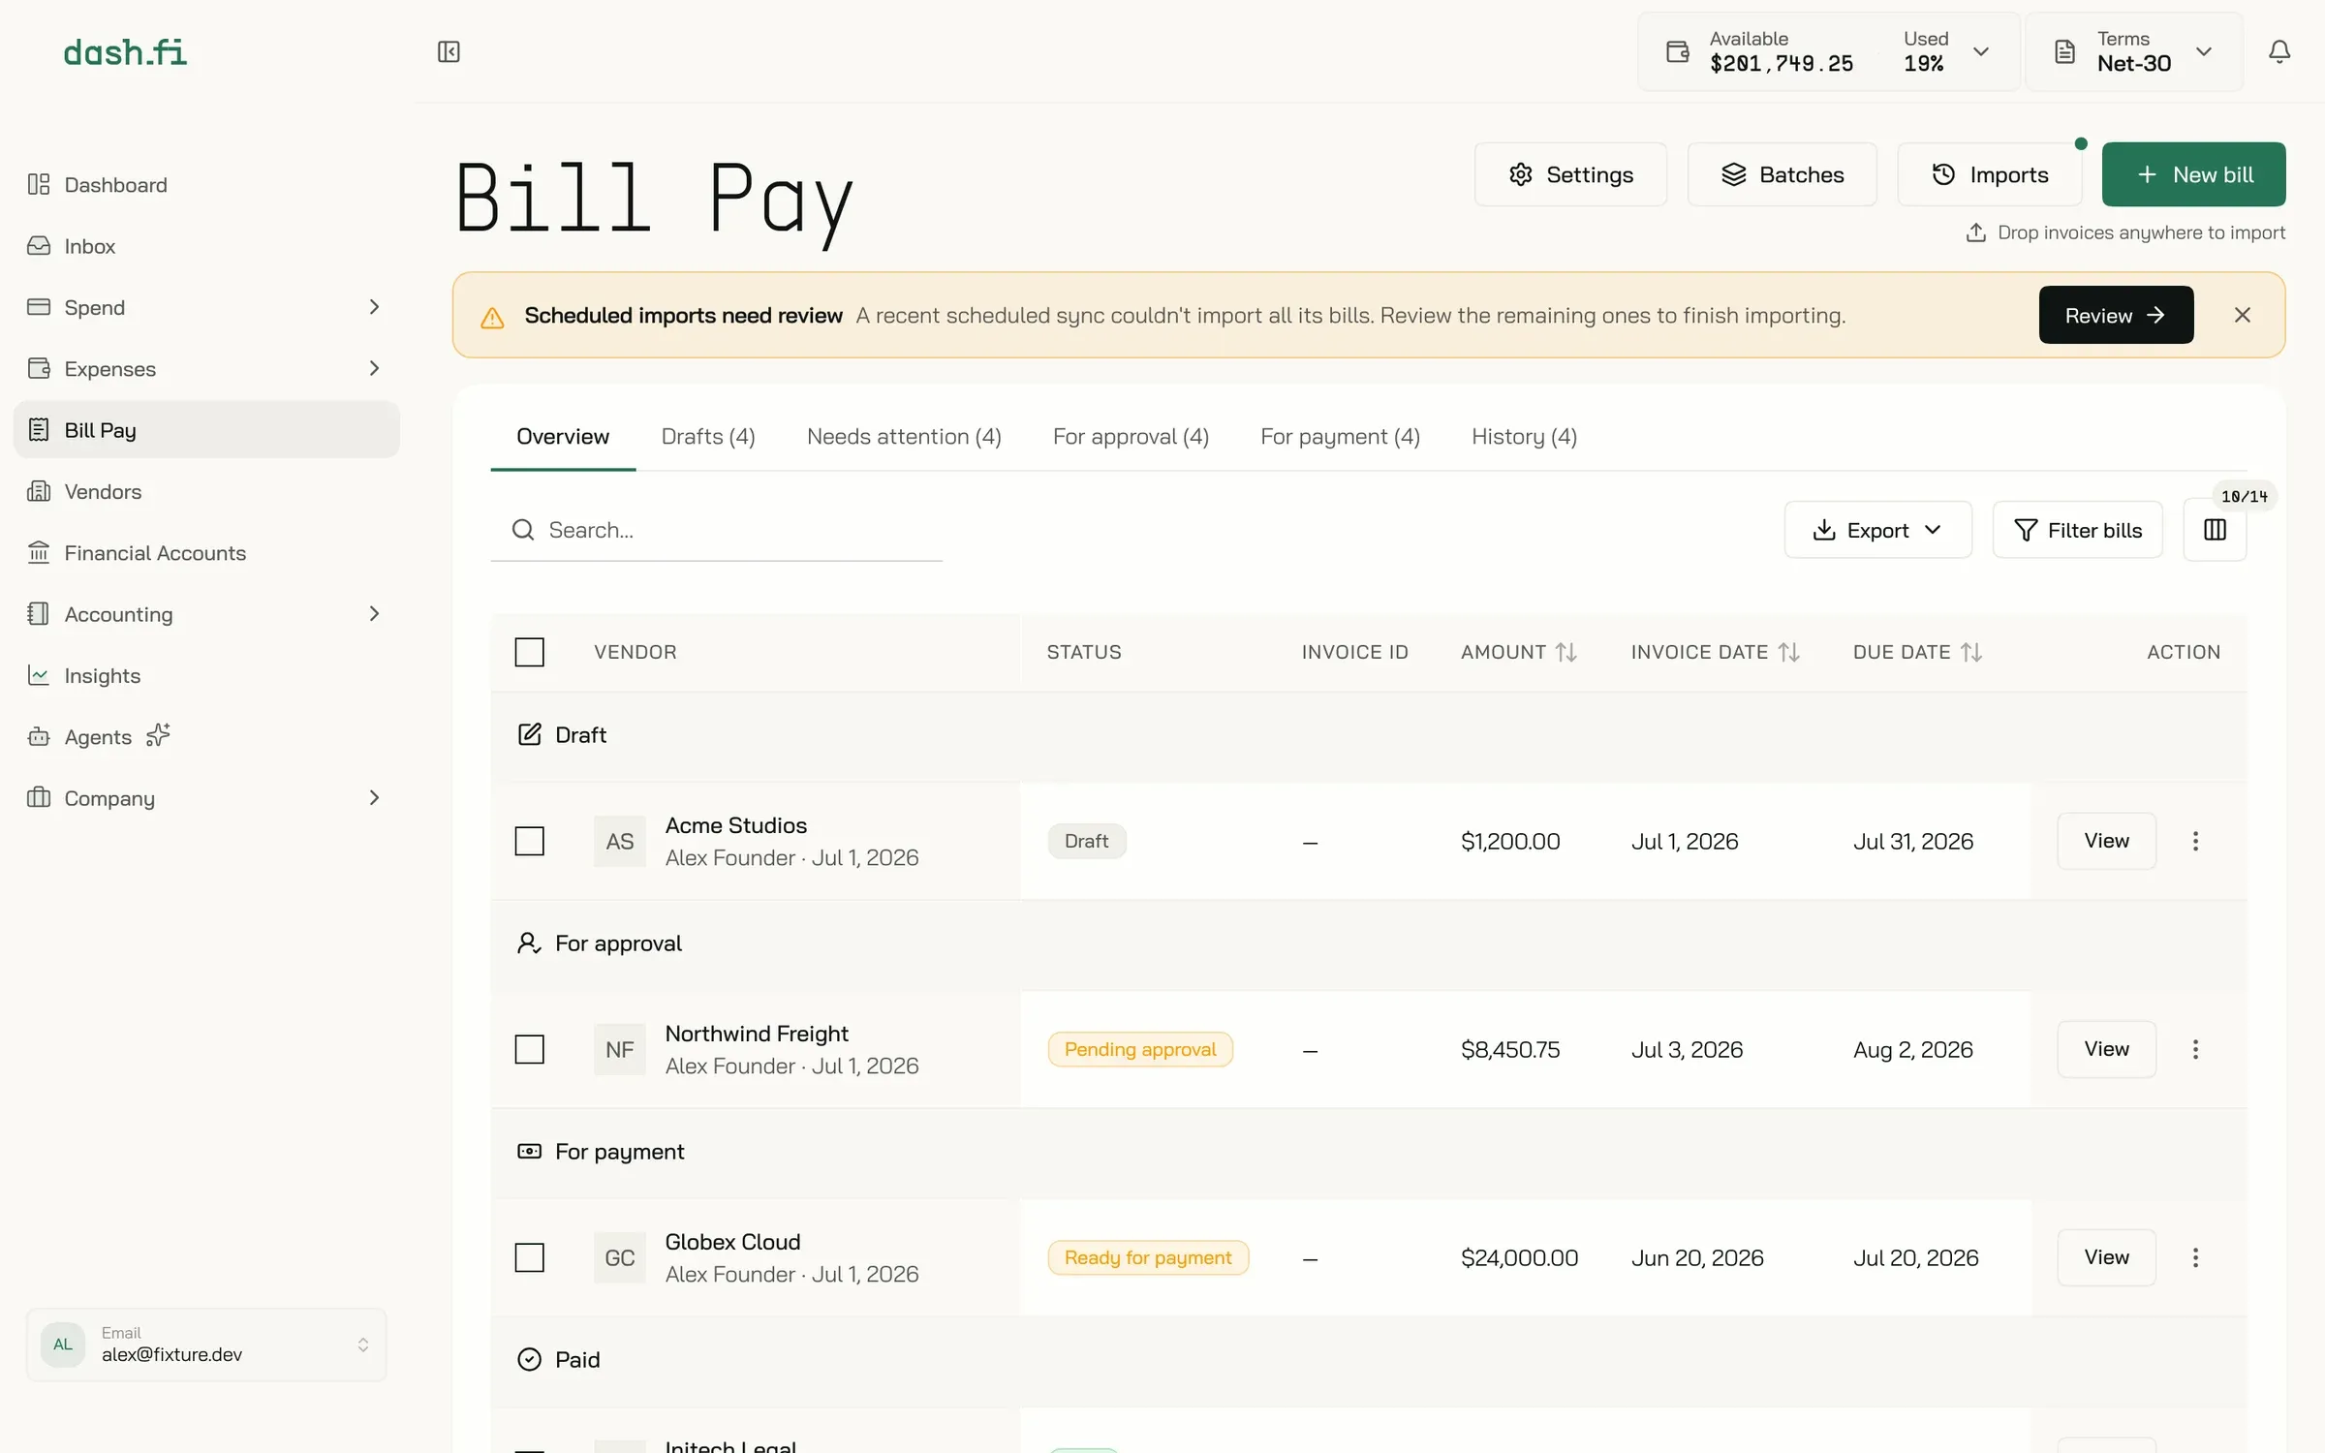This screenshot has width=2325, height=1453.
Task: Open more options for Acme Studios row
Action: (x=2195, y=841)
